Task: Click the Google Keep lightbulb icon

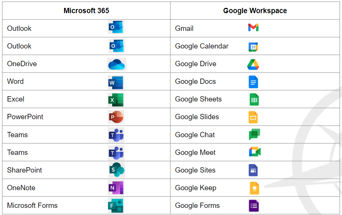Action: (254, 188)
